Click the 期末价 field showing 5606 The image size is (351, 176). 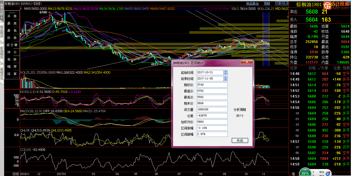[x=212, y=103]
